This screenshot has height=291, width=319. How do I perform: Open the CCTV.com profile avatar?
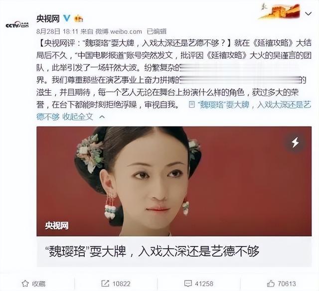click(17, 25)
